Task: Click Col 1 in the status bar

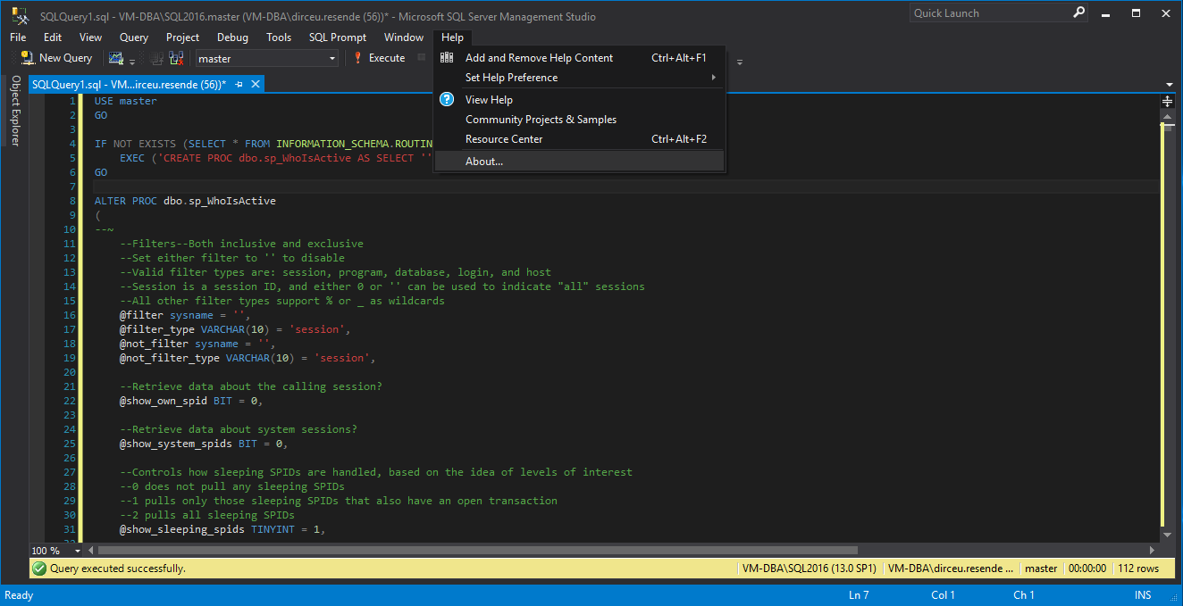Action: pos(943,595)
